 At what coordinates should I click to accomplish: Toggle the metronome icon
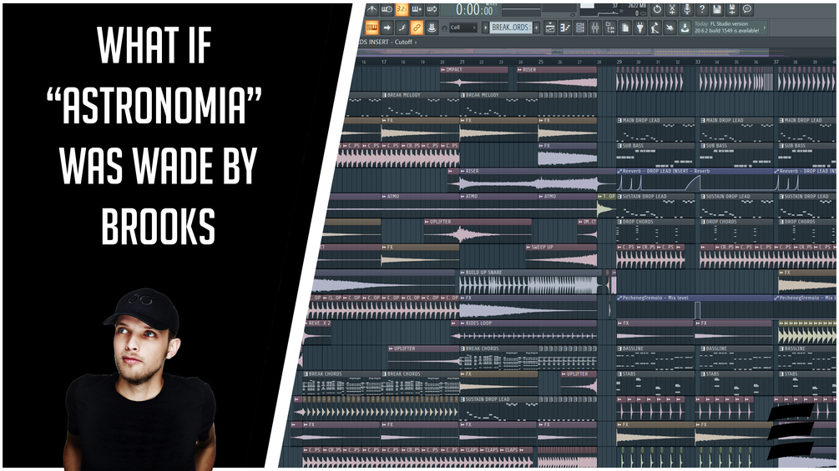(371, 10)
